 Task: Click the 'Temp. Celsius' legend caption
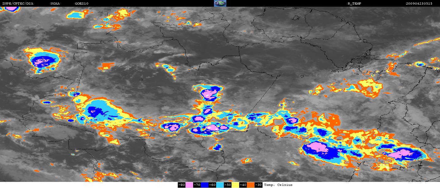[278, 185]
